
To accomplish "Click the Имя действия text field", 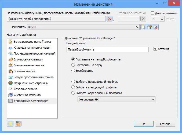I will pyautogui.click(x=108, y=49).
